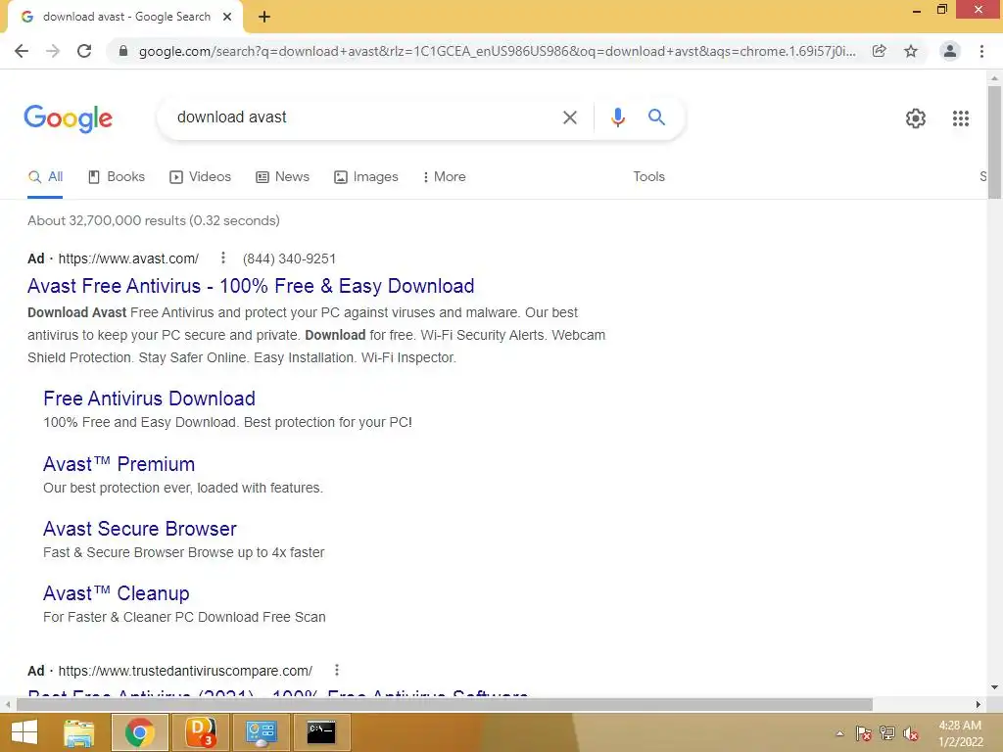This screenshot has height=752, width=1003.
Task: Click the scroll down arrow
Action: [x=994, y=687]
